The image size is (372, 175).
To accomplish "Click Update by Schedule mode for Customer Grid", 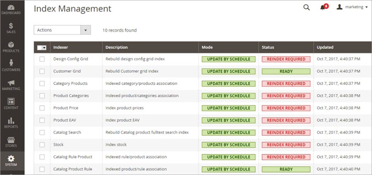I will click(228, 71).
